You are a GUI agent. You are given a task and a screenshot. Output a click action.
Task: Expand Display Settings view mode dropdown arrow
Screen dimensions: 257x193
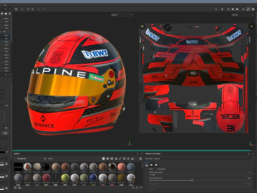click(x=253, y=159)
